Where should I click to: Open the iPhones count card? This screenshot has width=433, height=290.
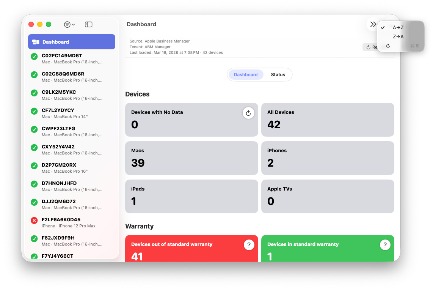327,158
